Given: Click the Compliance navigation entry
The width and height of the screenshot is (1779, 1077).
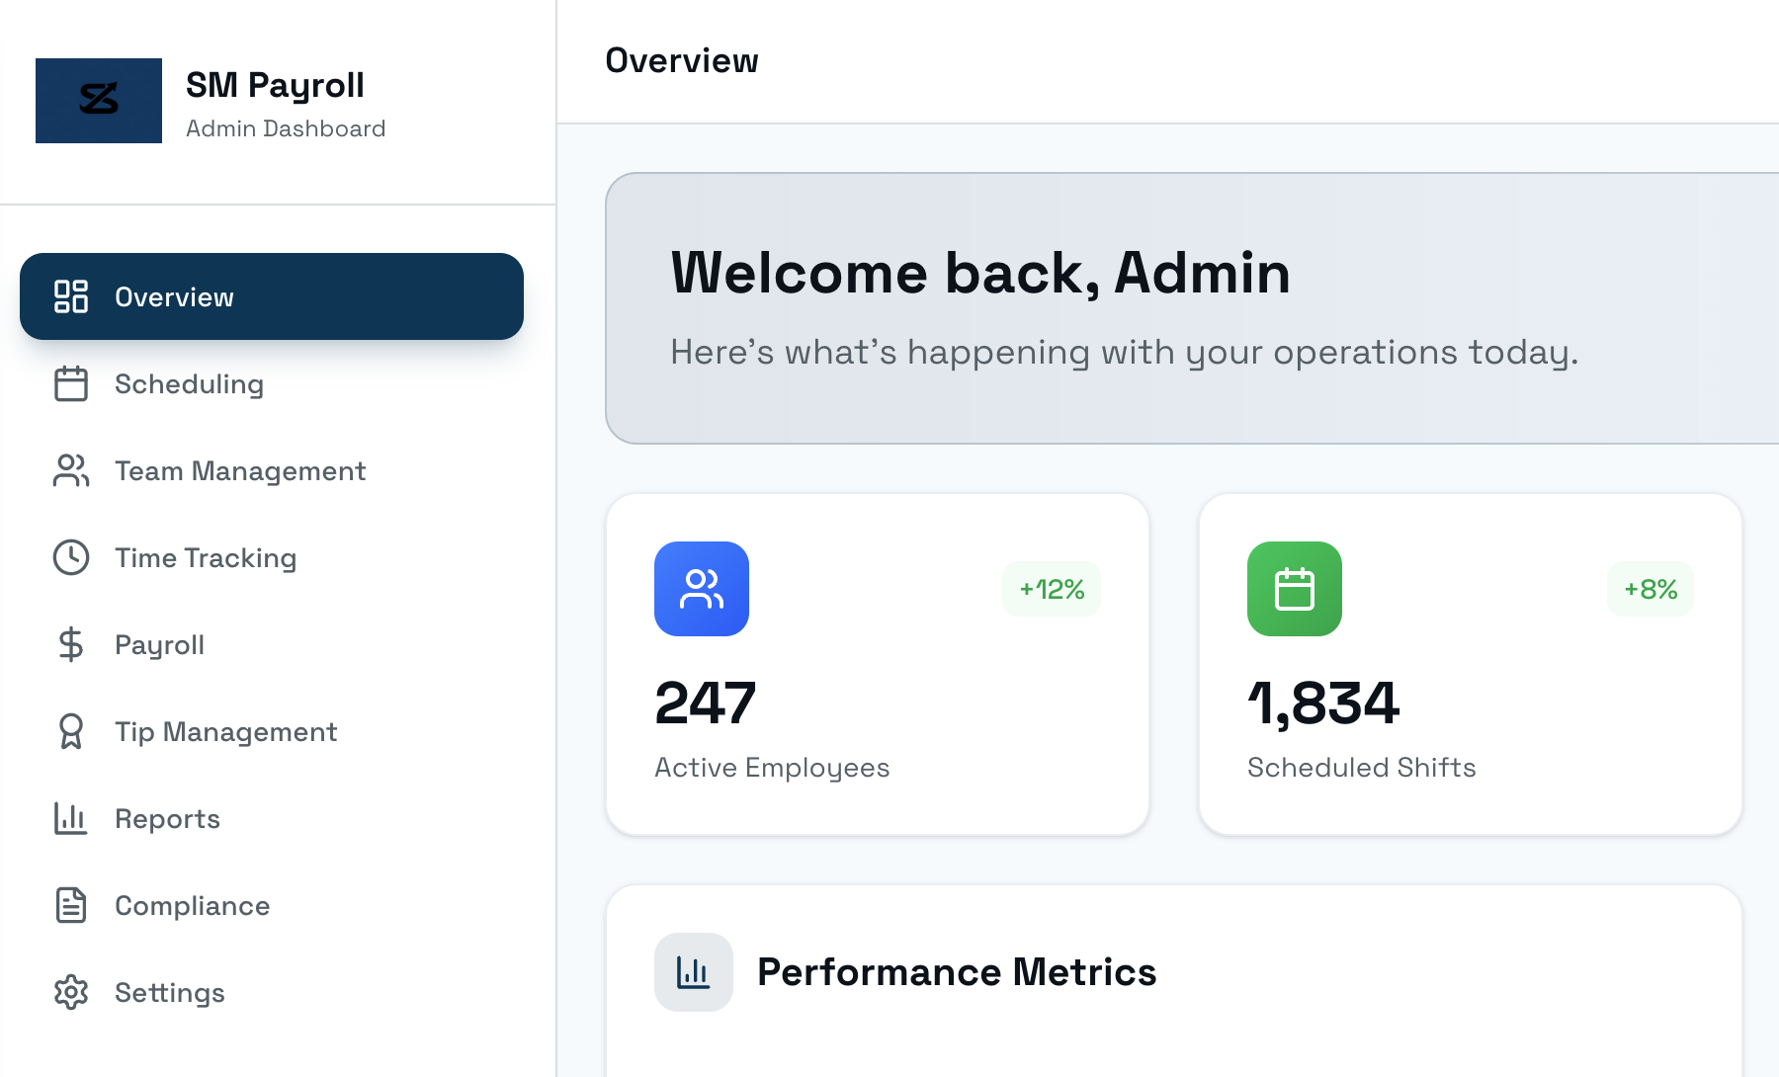Looking at the screenshot, I should (x=193, y=905).
